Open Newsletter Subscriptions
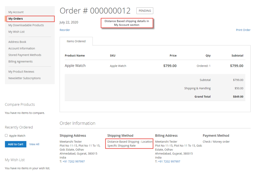Image resolution: width=254 pixels, height=173 pixels. 25,78
